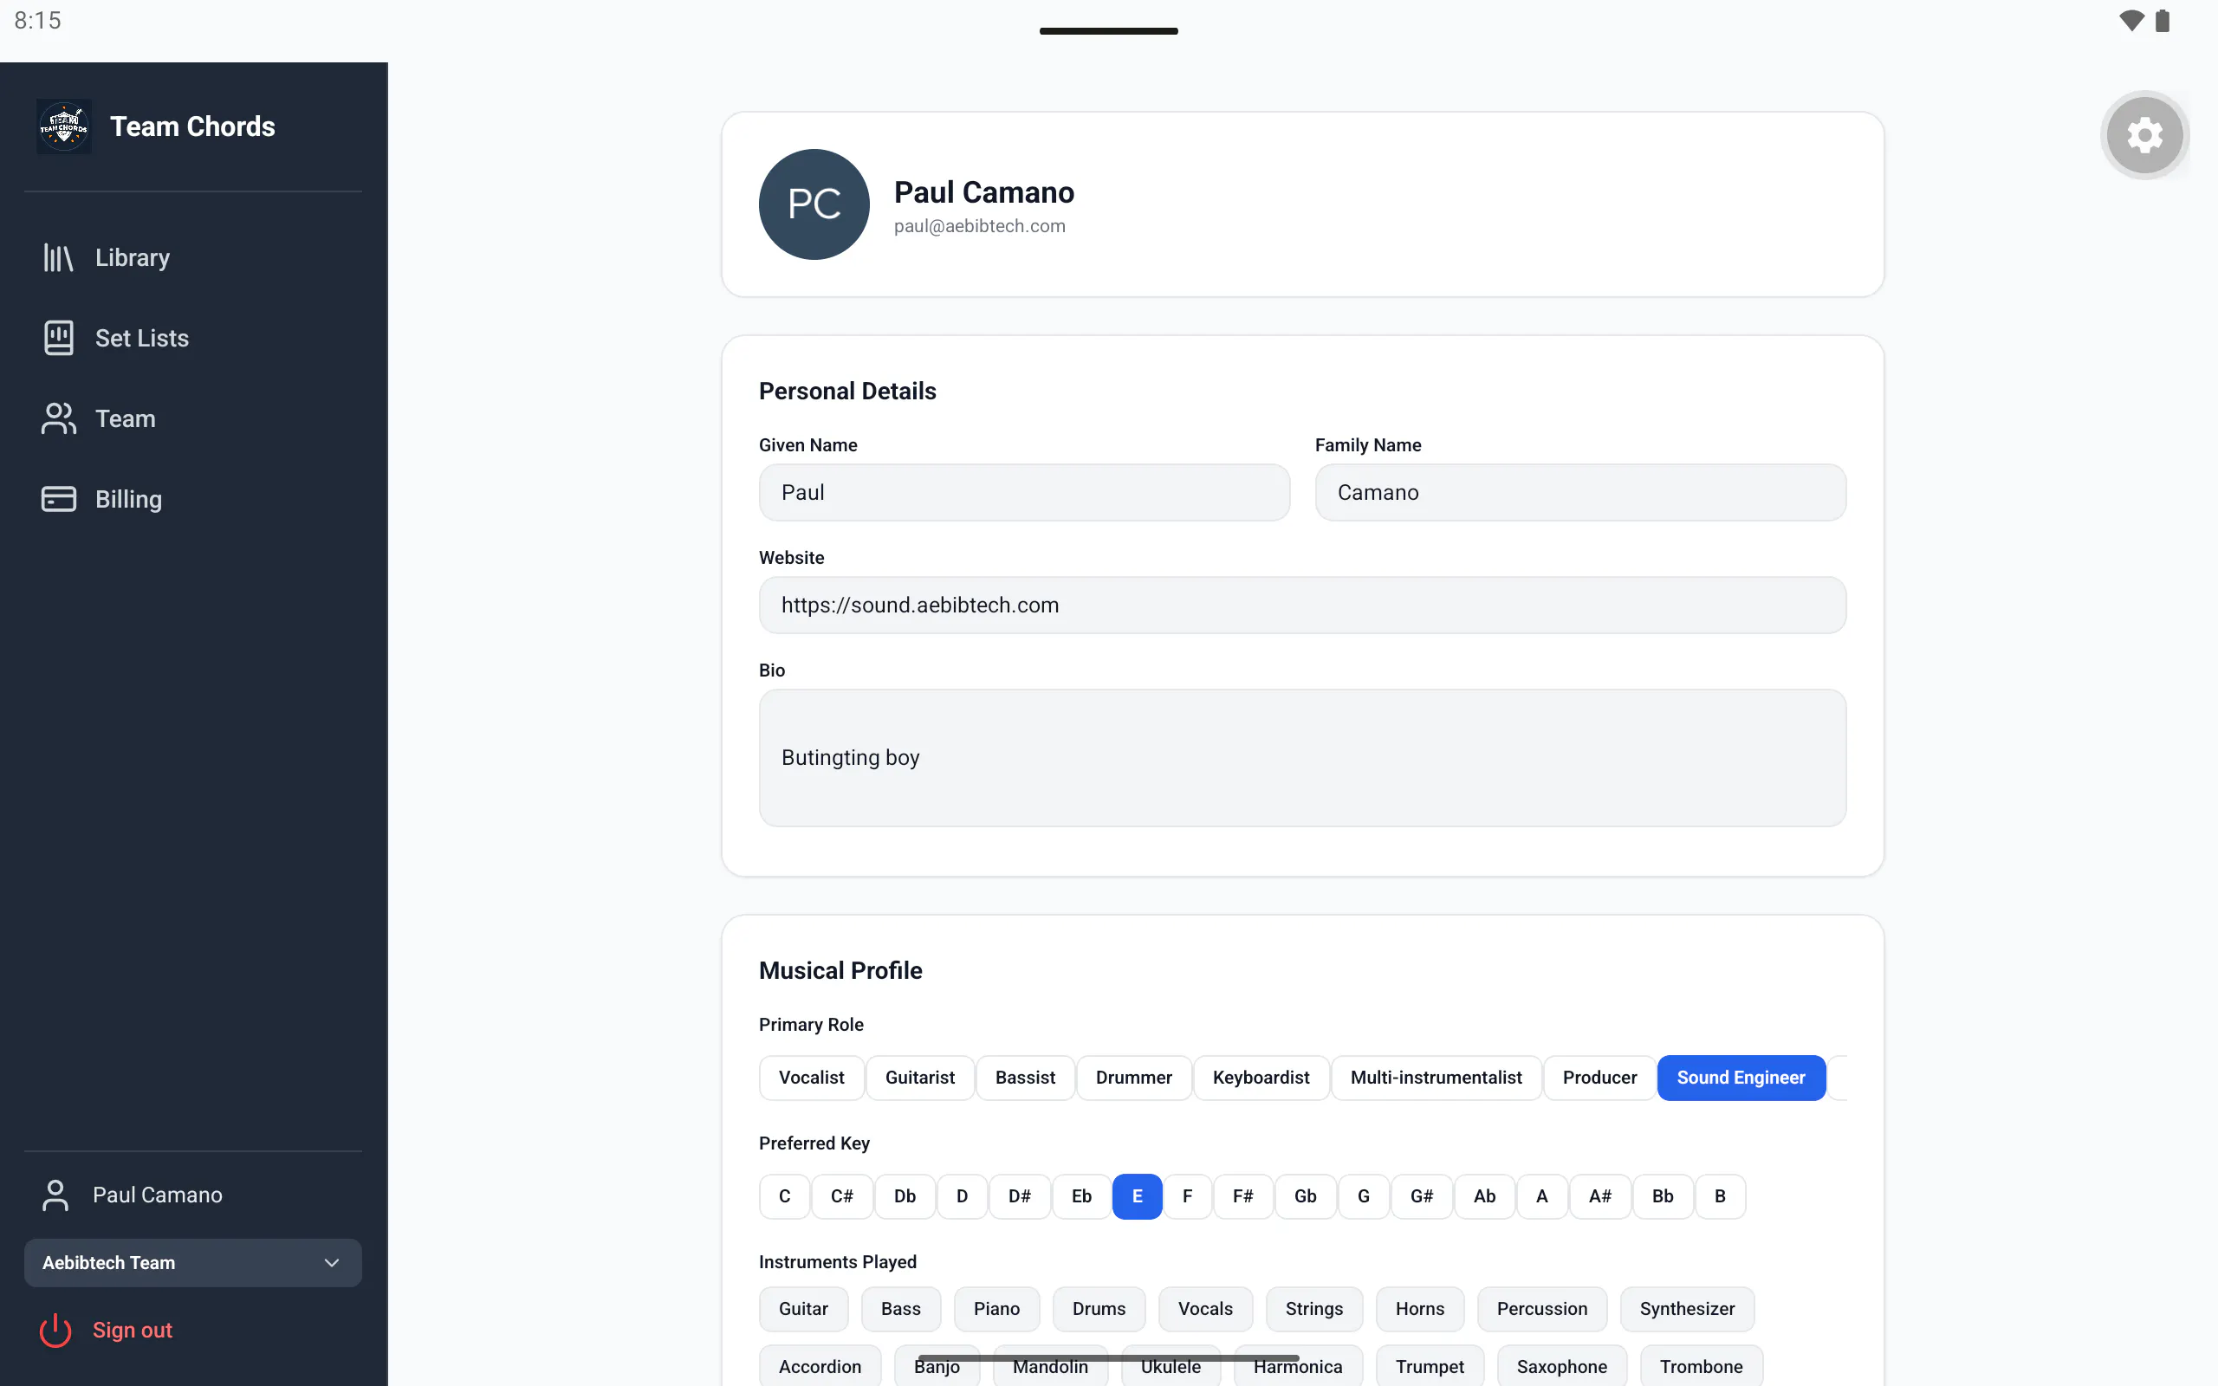
Task: Toggle the Piano instrument chip
Action: pos(996,1309)
